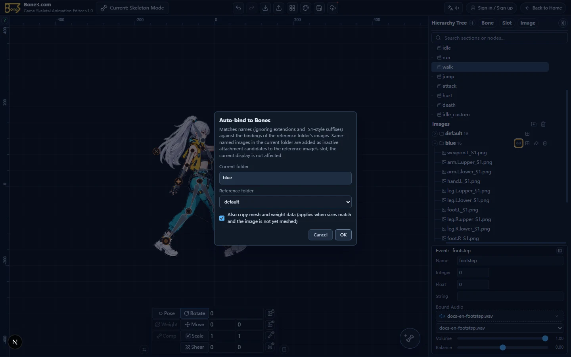This screenshot has width=571, height=357.
Task: Expand the default images folder
Action: pyautogui.click(x=435, y=134)
